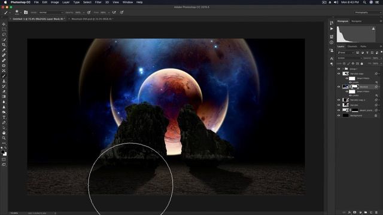Click the histogram cached data warning icon
Viewport: 383px width, 215px height.
point(373,29)
